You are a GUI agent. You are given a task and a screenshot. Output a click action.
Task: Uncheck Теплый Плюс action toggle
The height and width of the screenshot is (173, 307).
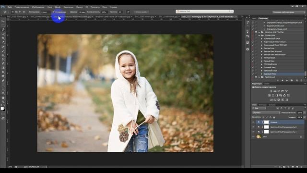(x=253, y=61)
